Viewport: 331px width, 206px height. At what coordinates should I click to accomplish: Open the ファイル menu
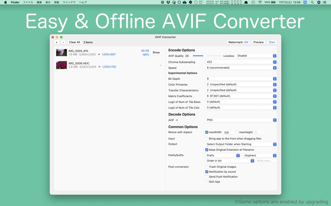tap(28, 2)
